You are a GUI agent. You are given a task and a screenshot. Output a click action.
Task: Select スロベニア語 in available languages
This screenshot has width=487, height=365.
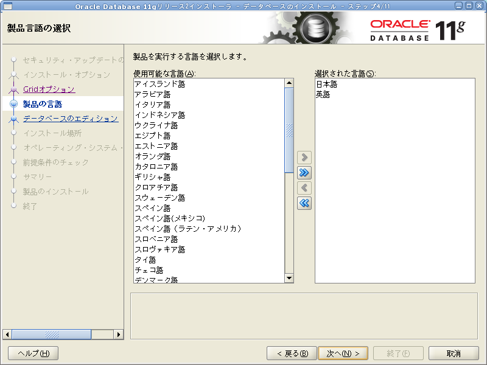pos(209,239)
